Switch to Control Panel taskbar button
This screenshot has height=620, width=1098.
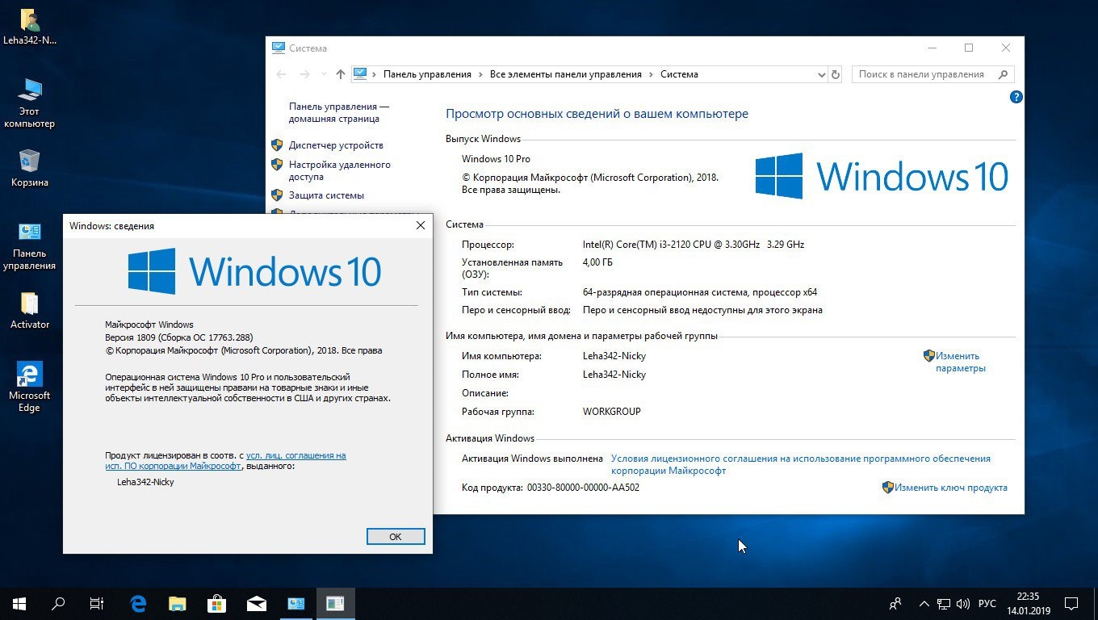pyautogui.click(x=296, y=603)
